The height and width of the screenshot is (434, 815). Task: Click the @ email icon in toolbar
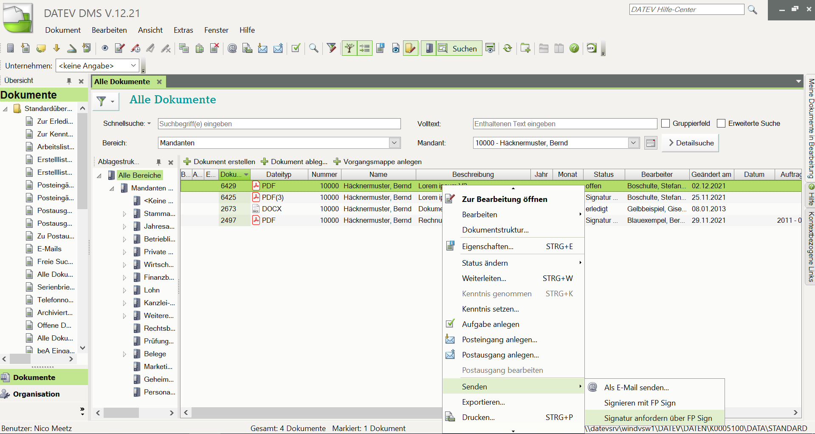click(232, 48)
